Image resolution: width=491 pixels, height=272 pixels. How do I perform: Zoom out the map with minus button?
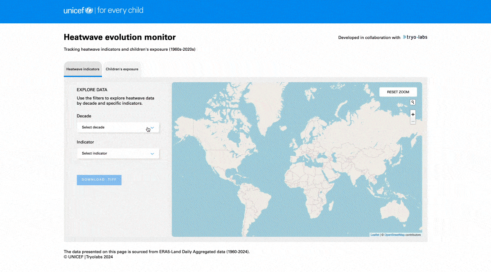(413, 121)
